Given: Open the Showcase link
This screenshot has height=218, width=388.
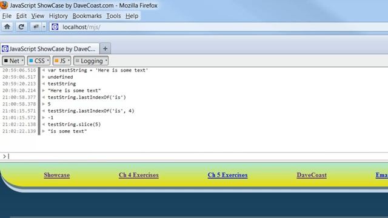Looking at the screenshot, I should click(56, 175).
